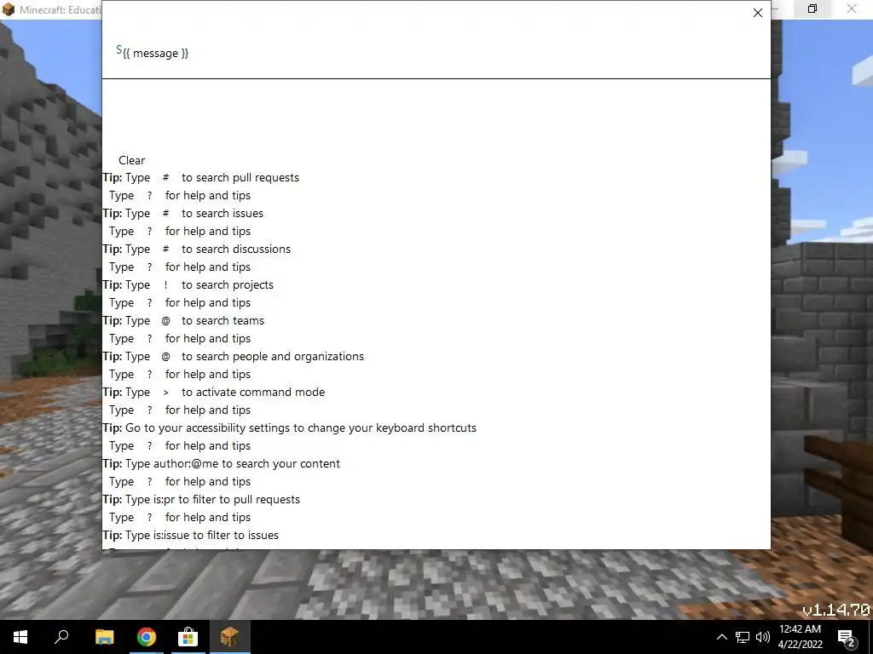
Task: Open the network status tray icon
Action: click(743, 637)
